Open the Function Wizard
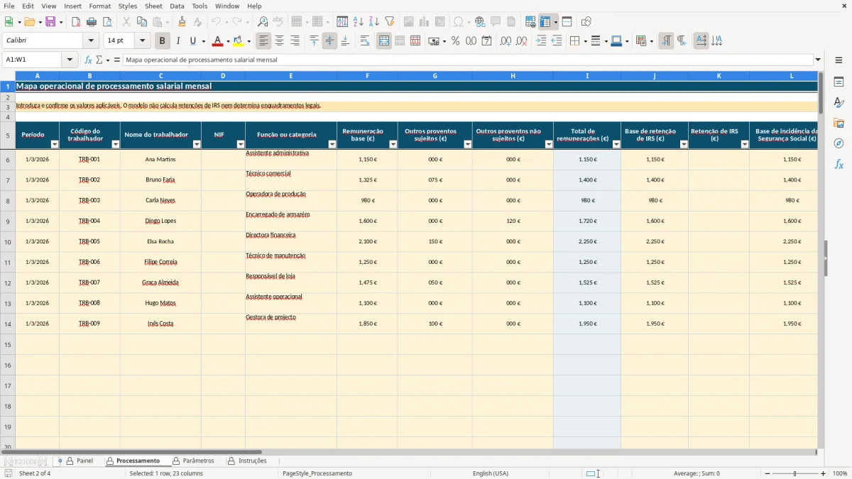 click(88, 60)
